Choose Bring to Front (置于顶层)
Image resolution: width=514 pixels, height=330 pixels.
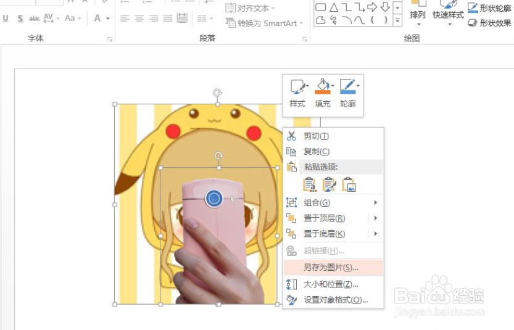[325, 218]
